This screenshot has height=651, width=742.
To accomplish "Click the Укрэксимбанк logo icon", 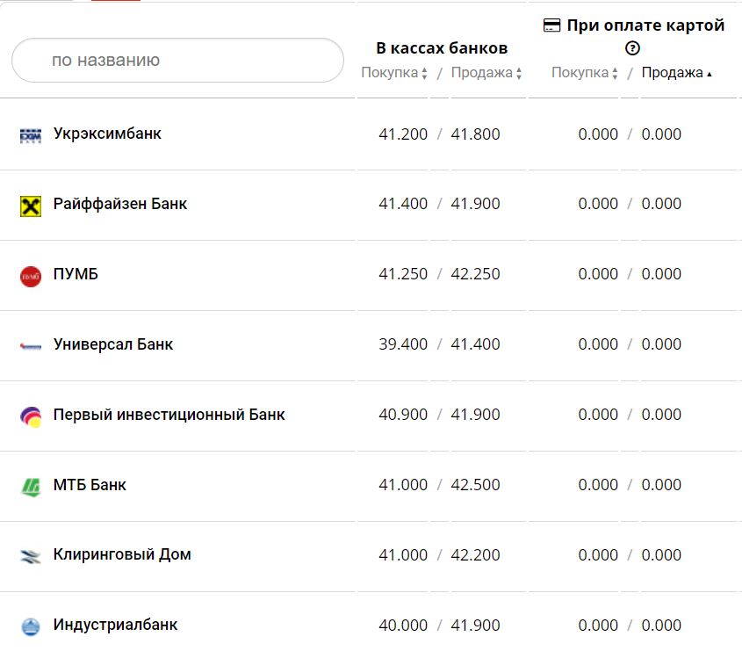I will 30,135.
